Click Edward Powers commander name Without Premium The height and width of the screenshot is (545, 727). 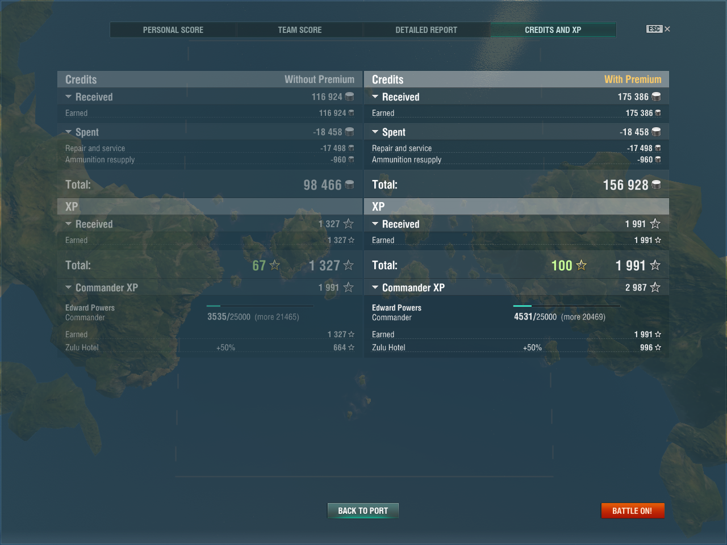click(90, 308)
